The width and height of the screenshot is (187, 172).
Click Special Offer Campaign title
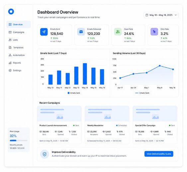coord(145,126)
